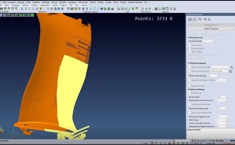Enable Appliquer un filtrage de densité checkbox
Screen dimensions: 235x145
click(x=190, y=80)
